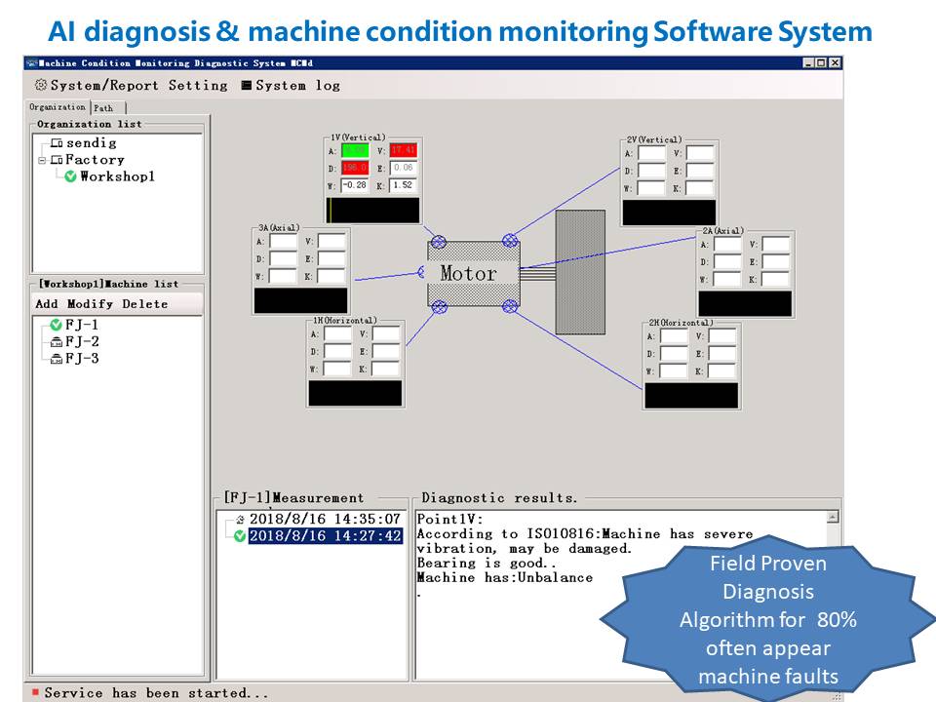Open System/Report Setting menu
Screen dimensions: 936x702
138,86
